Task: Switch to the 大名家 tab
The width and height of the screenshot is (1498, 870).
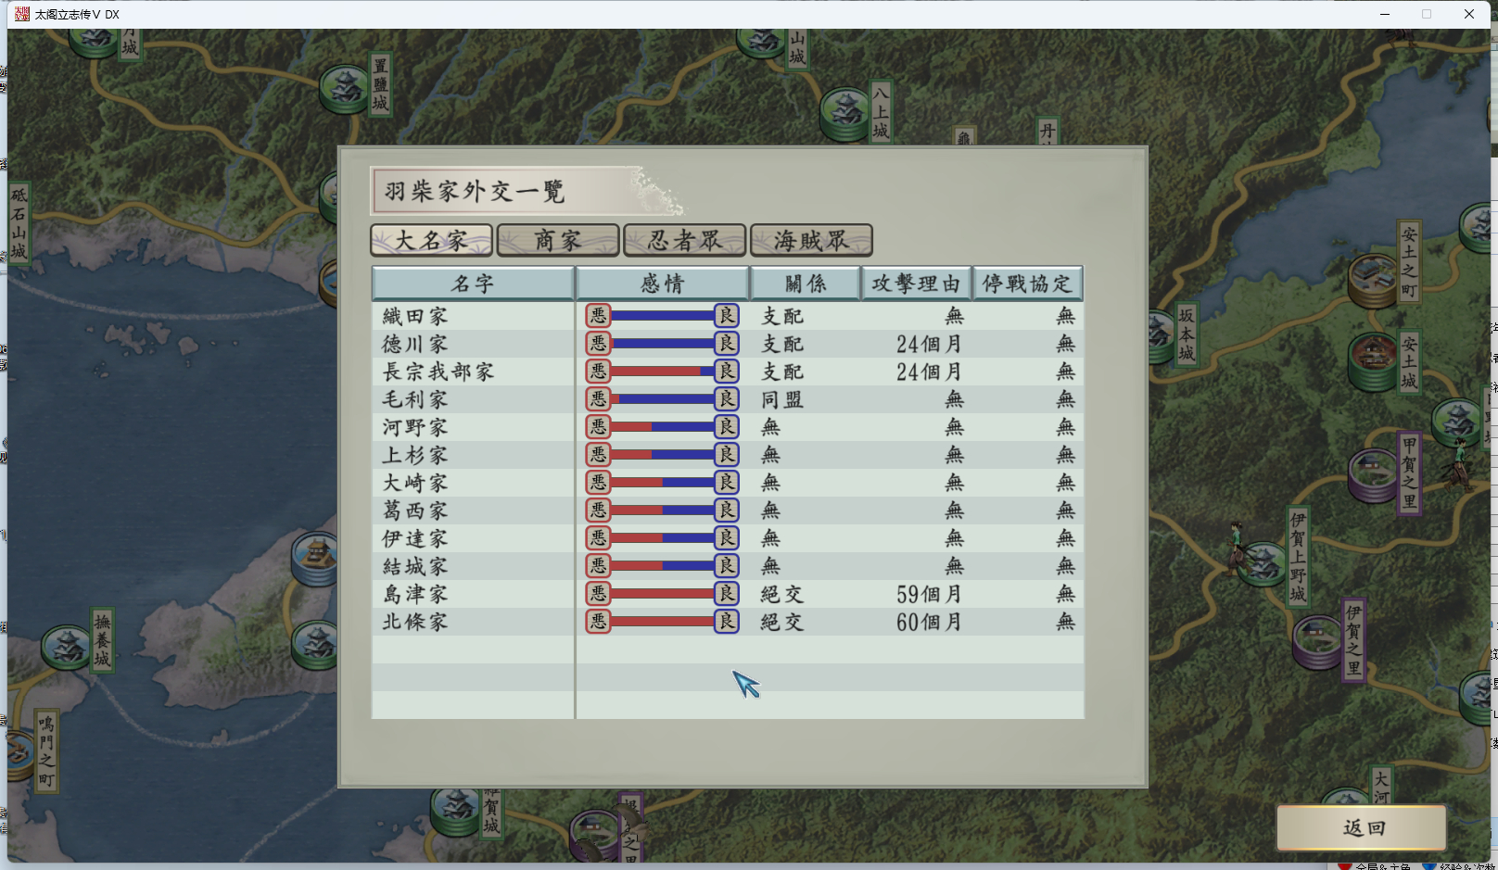Action: click(431, 241)
